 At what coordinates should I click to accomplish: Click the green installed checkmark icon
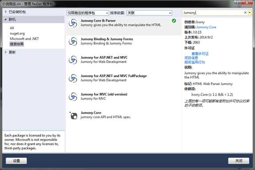[174, 21]
